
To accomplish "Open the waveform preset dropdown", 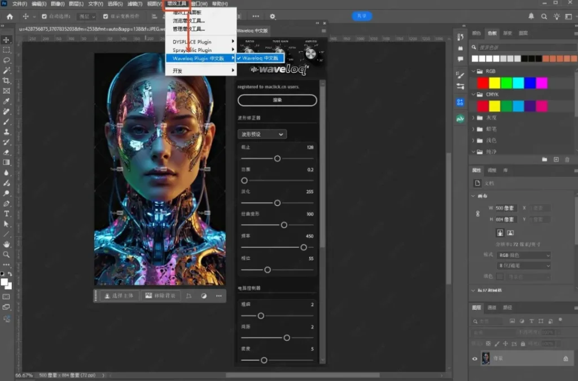I will (262, 135).
